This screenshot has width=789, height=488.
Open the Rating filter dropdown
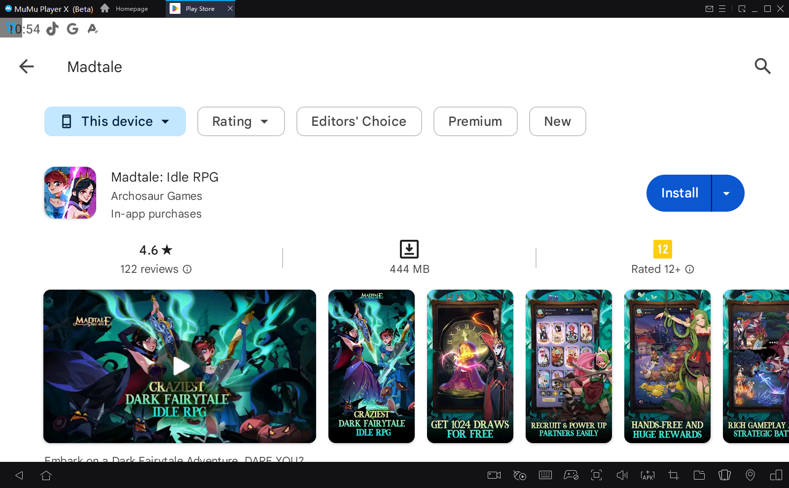coord(241,121)
